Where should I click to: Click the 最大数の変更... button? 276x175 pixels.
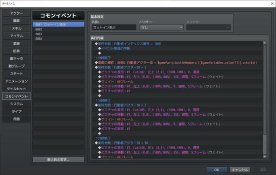(x=59, y=160)
